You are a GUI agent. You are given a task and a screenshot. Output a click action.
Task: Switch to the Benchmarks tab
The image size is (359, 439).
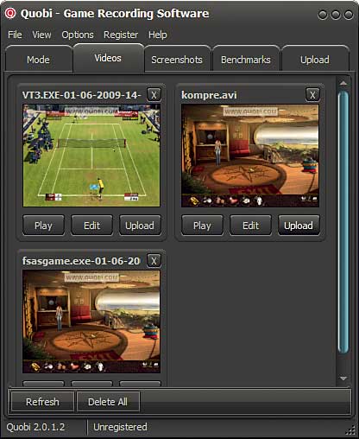click(246, 60)
